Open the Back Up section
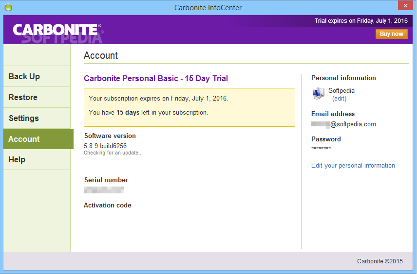 (37, 76)
